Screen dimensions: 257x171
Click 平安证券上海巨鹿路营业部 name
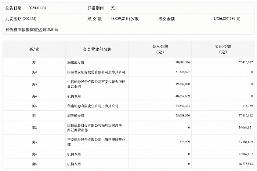point(96,142)
